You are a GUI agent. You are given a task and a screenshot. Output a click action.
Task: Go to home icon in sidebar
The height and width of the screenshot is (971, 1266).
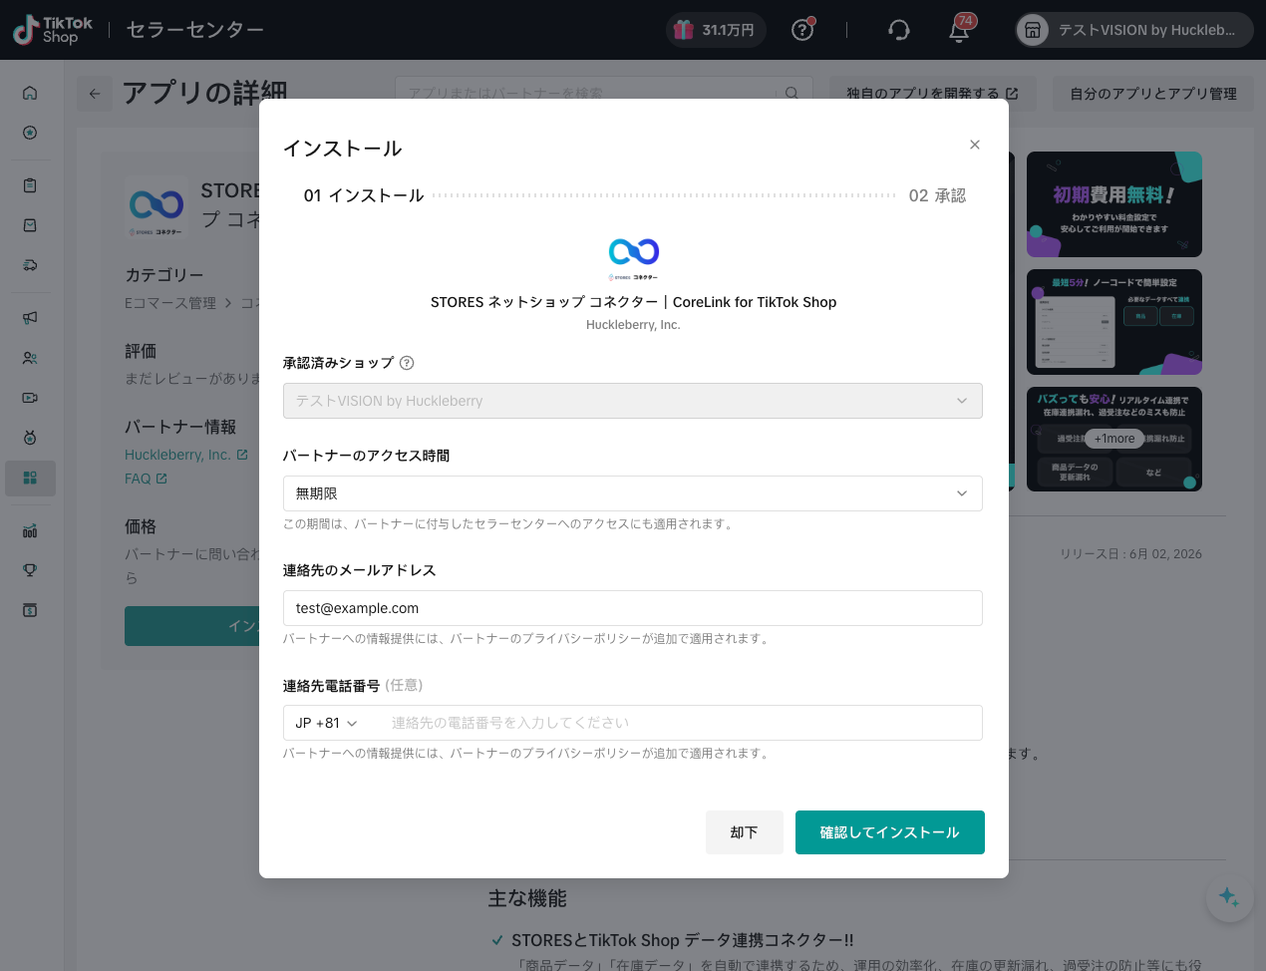[x=30, y=93]
